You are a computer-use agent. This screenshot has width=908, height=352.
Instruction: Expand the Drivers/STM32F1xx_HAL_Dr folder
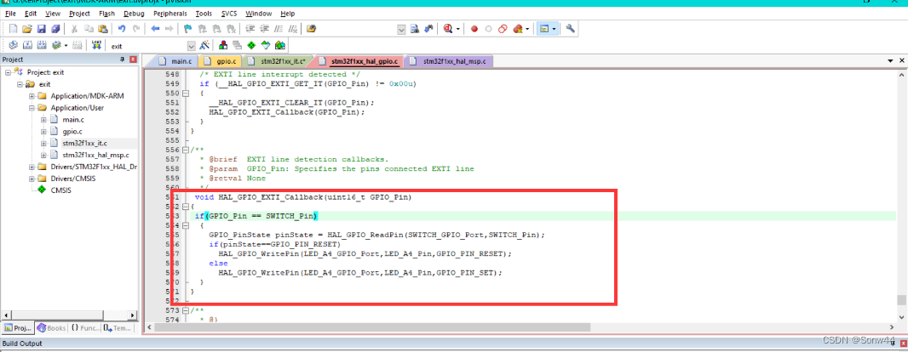pyautogui.click(x=32, y=167)
